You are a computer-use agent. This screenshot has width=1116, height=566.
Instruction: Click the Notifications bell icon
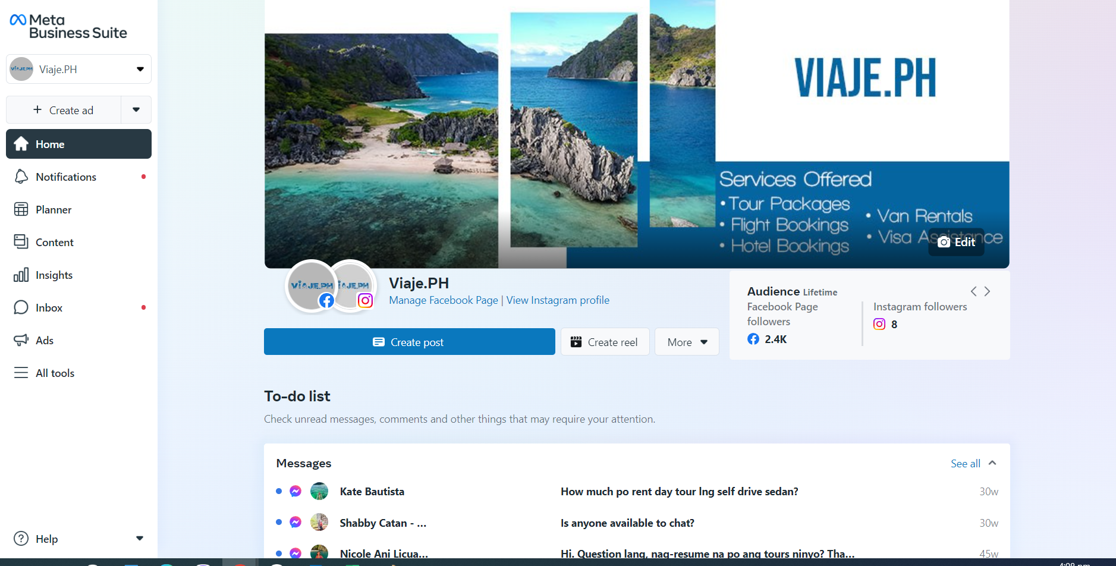coord(21,177)
